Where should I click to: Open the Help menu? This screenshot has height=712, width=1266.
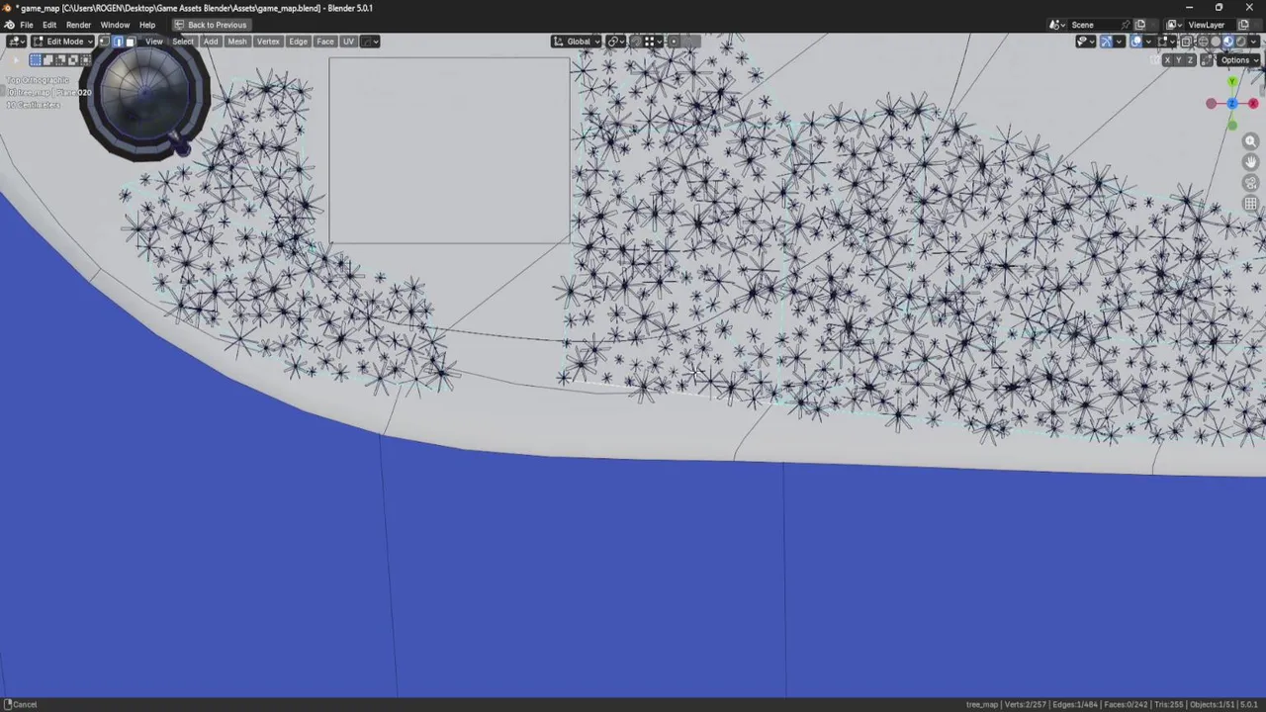pyautogui.click(x=147, y=25)
